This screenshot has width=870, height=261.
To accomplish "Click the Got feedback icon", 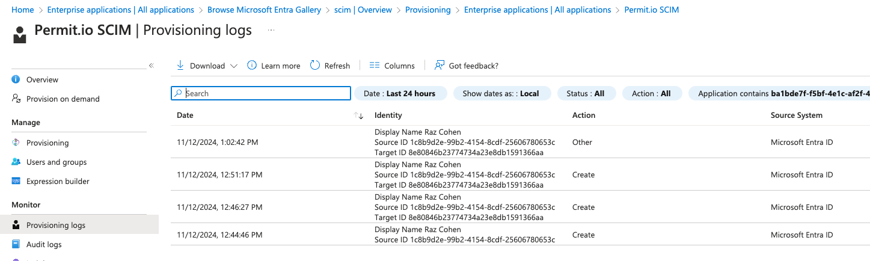I will (440, 66).
